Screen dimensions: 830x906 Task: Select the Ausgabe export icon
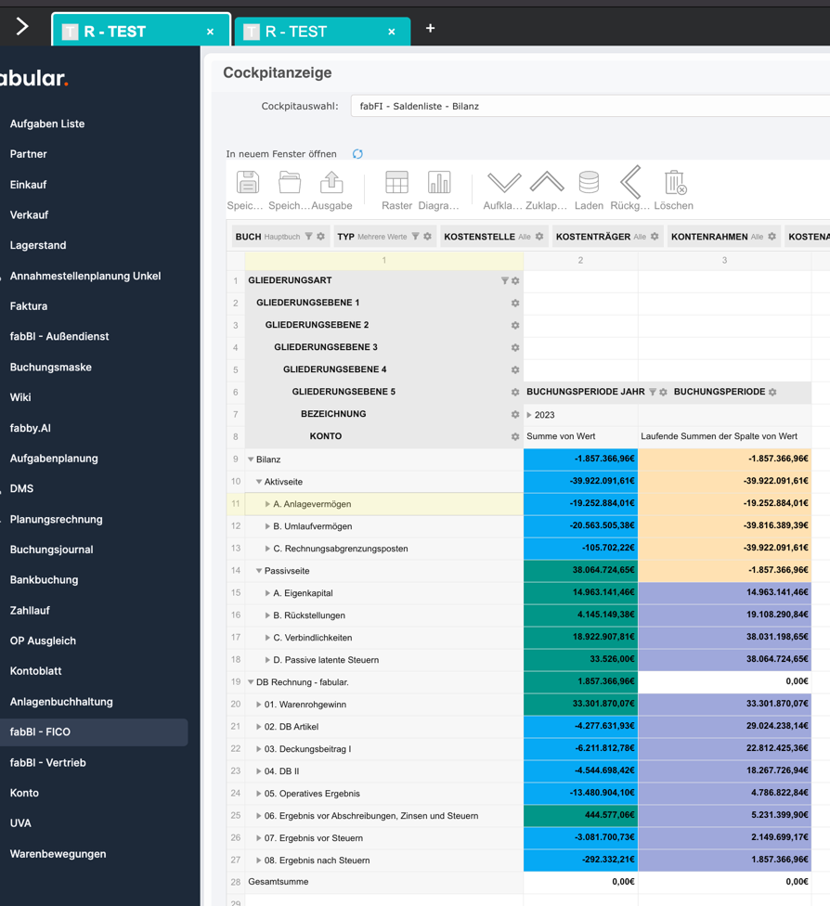(332, 183)
